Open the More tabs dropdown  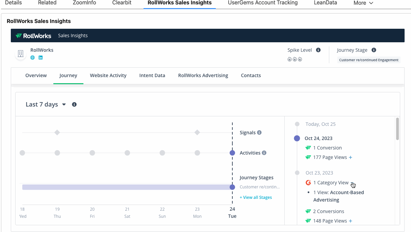[363, 3]
